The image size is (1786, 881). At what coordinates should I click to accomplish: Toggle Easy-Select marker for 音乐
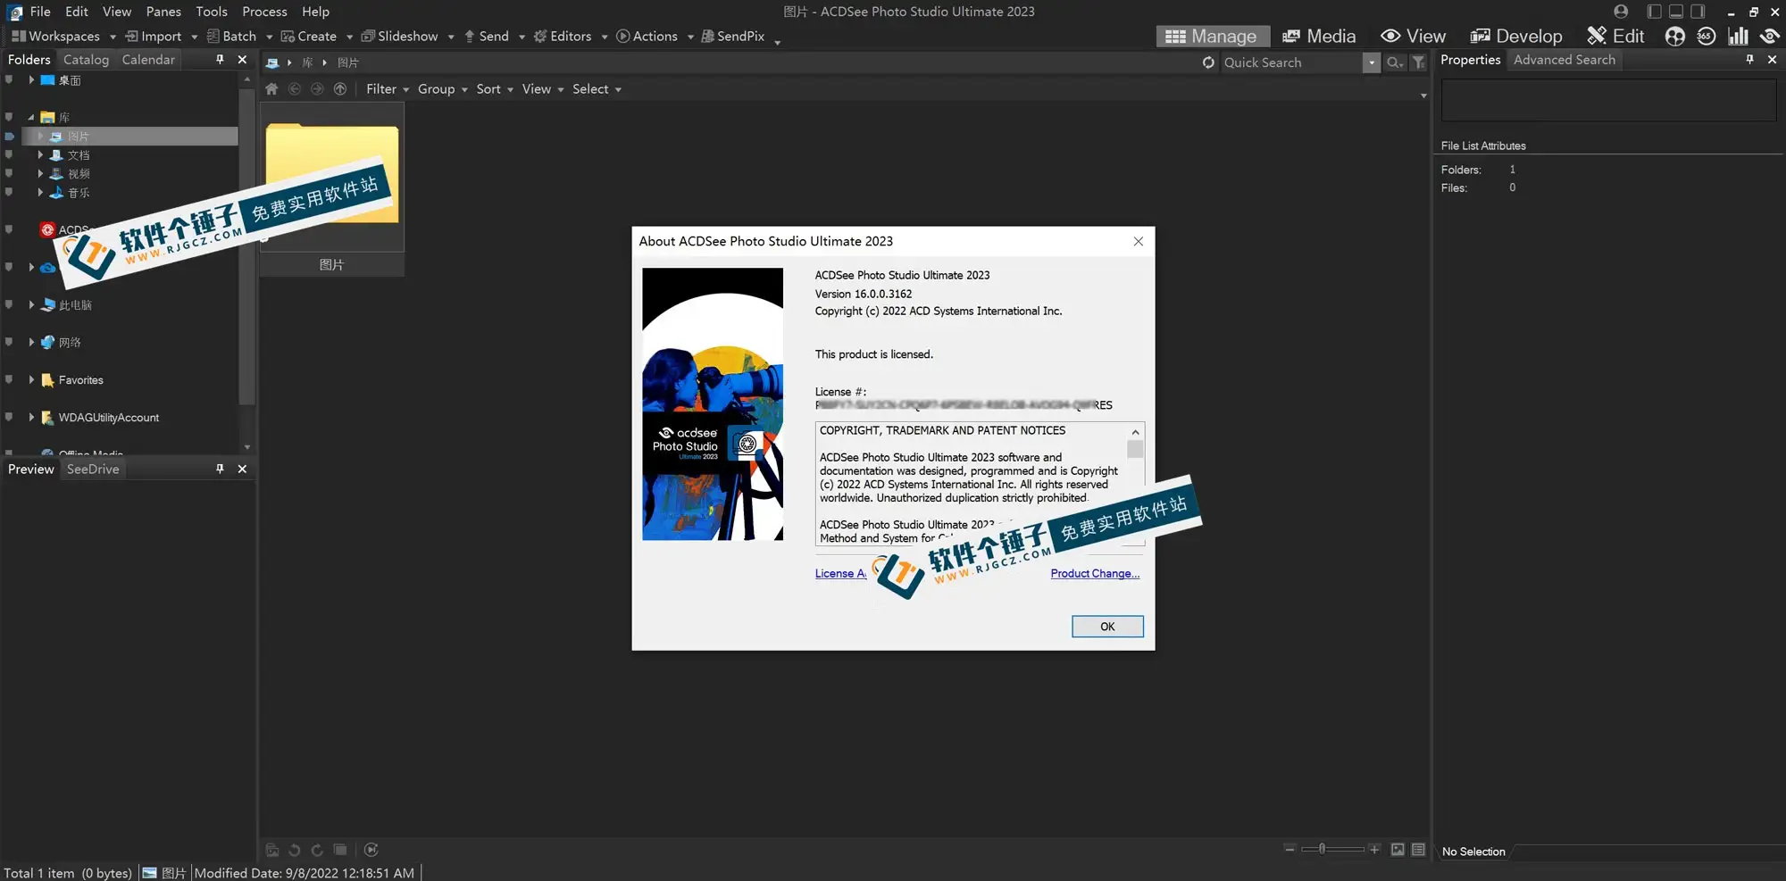click(x=9, y=192)
